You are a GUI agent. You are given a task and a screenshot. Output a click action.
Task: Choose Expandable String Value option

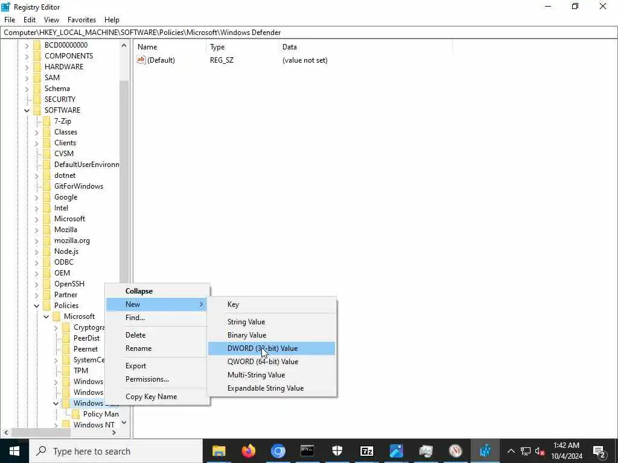[x=272, y=388]
